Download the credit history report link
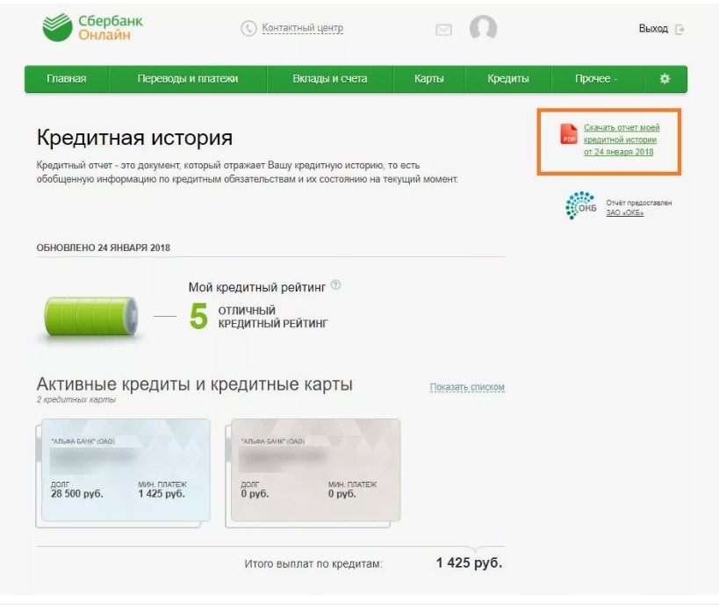 point(622,140)
